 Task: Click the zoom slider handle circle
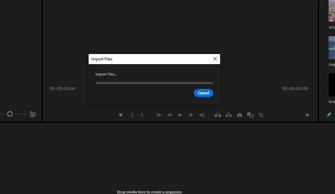(10, 114)
